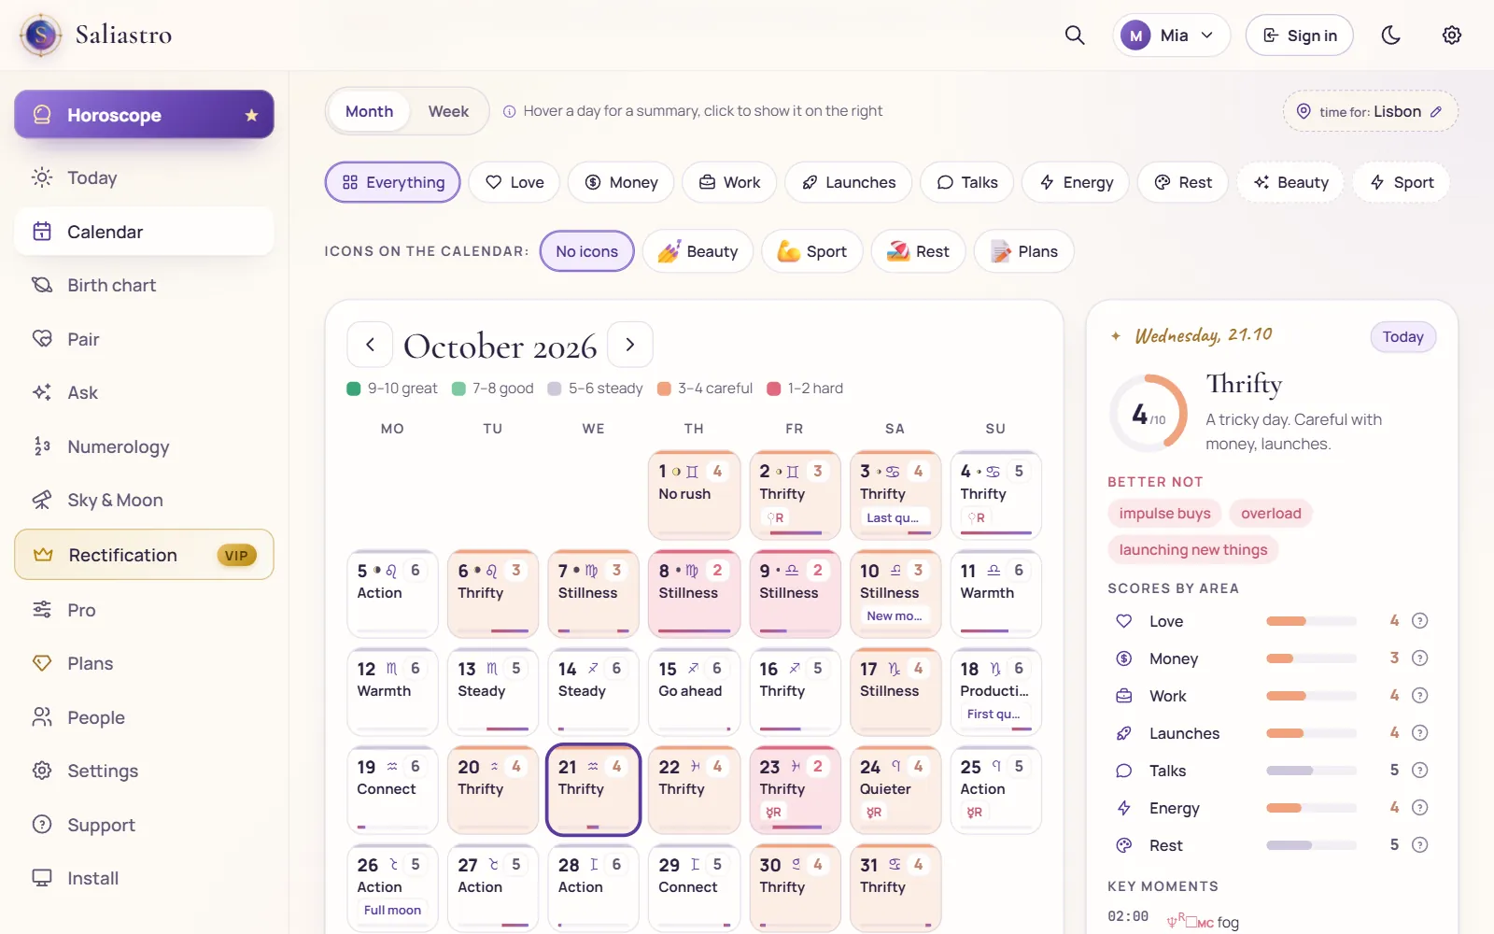Open the Mia profile dropdown

click(1171, 35)
